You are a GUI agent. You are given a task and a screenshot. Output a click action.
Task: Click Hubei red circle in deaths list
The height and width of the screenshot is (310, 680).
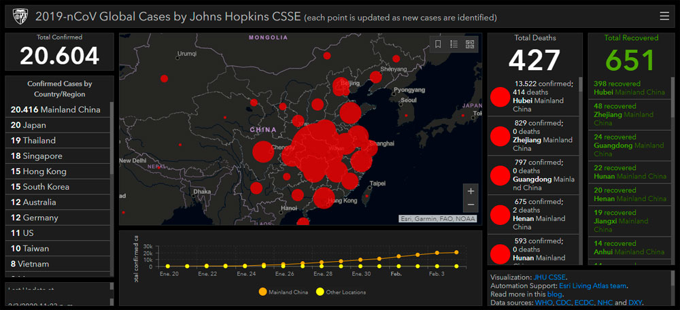pos(500,97)
